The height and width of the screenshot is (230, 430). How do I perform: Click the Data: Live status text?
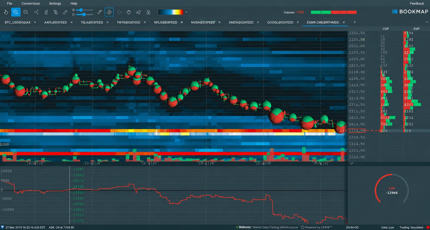click(x=388, y=227)
